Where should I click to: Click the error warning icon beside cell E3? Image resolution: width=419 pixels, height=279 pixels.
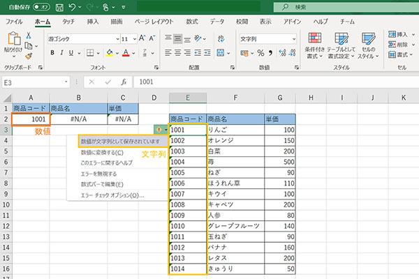click(x=160, y=130)
